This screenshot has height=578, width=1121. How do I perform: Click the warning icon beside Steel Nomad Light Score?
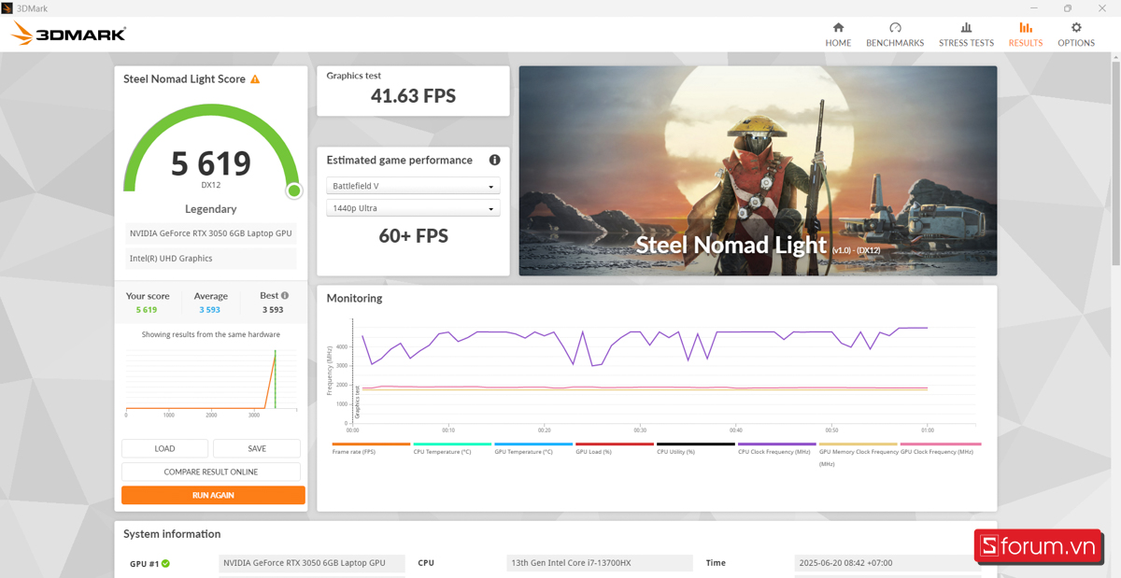[x=255, y=79]
